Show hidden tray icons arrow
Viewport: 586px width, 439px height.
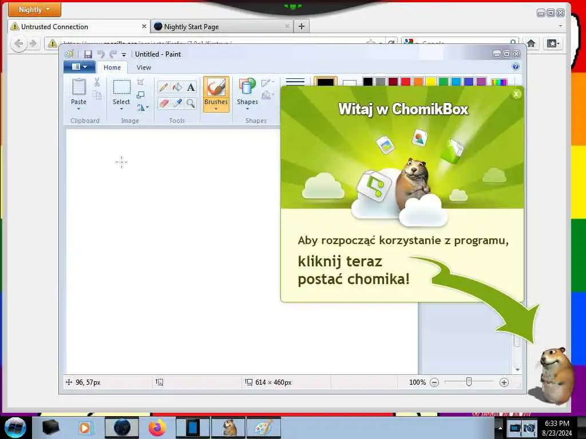click(x=500, y=428)
